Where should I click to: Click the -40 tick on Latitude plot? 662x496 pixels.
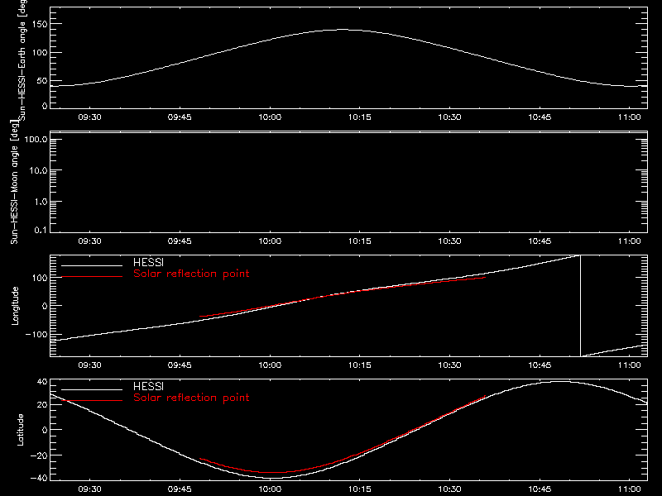click(39, 478)
